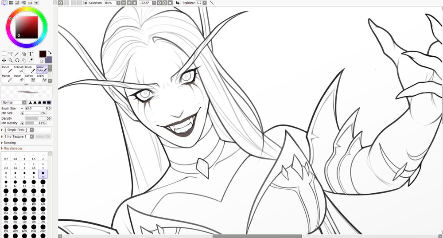Swap foreground and background colors

tap(50, 53)
